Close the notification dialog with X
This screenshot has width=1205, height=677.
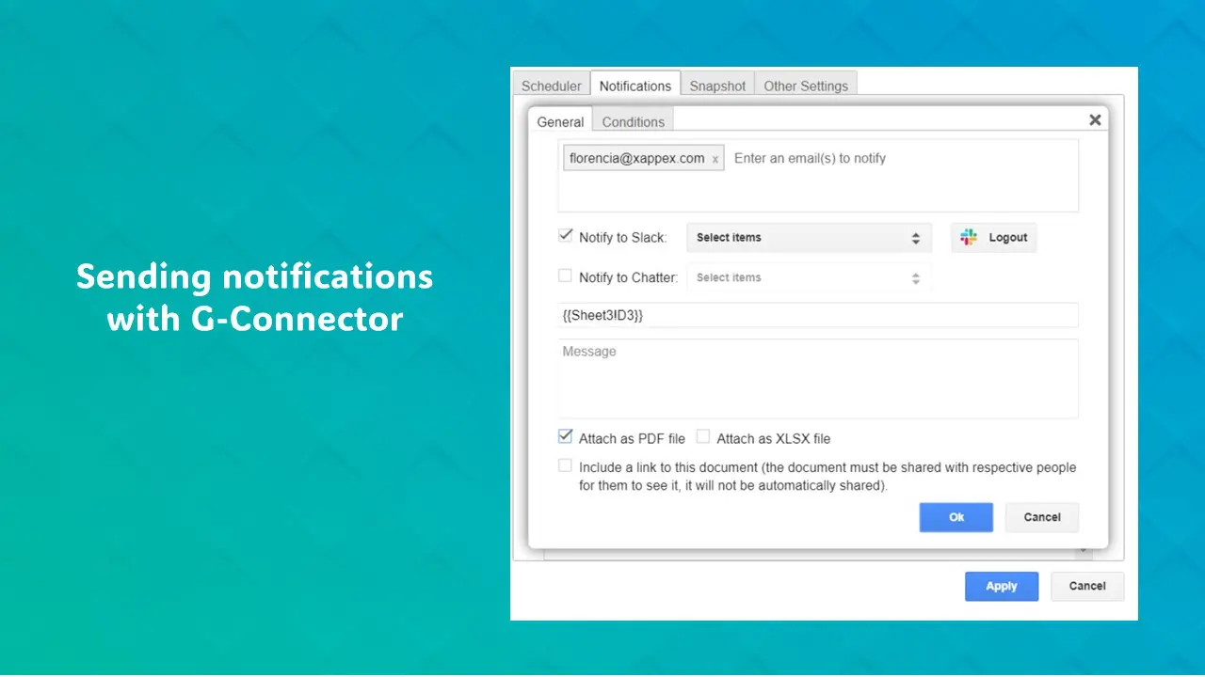coord(1095,120)
